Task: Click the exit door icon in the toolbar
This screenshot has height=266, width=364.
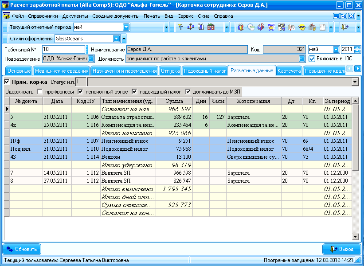Action: point(344,27)
